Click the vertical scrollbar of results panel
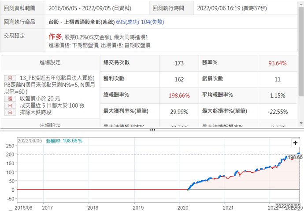 click(x=301, y=51)
